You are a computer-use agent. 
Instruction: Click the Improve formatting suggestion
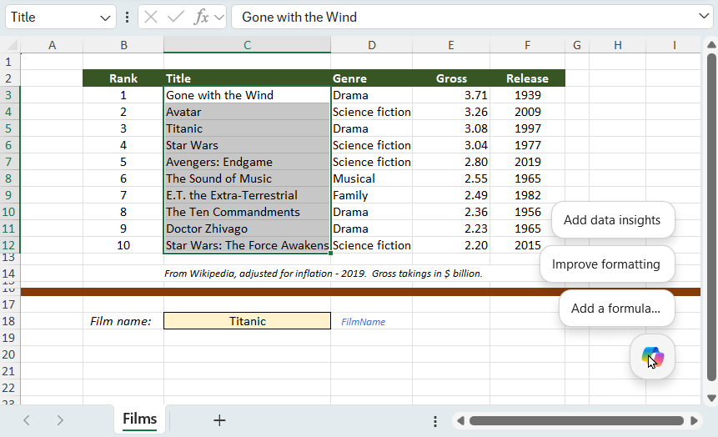click(606, 264)
